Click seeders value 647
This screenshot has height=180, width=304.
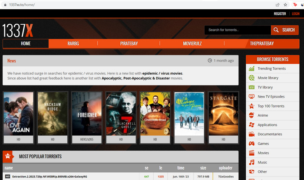[x=147, y=177]
